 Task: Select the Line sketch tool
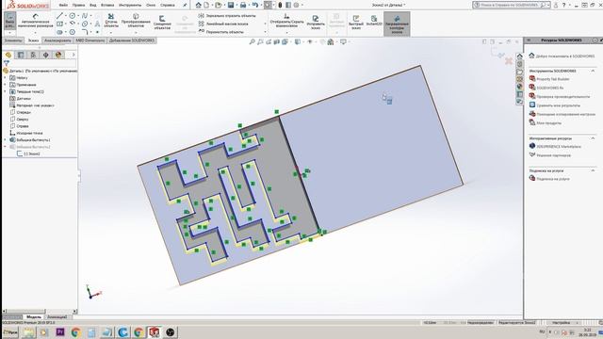[x=59, y=16]
